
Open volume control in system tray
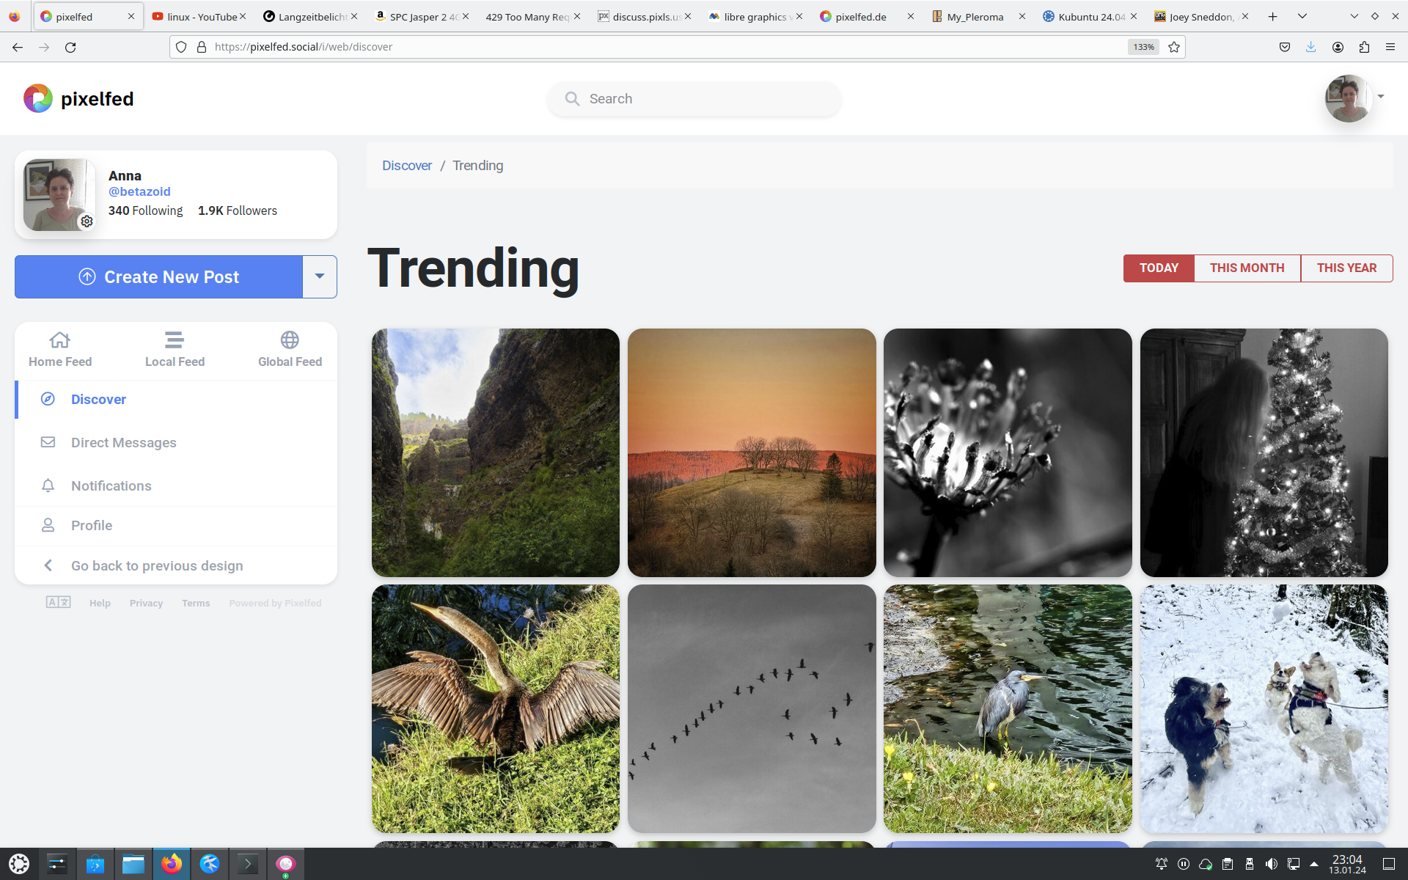(x=1271, y=864)
